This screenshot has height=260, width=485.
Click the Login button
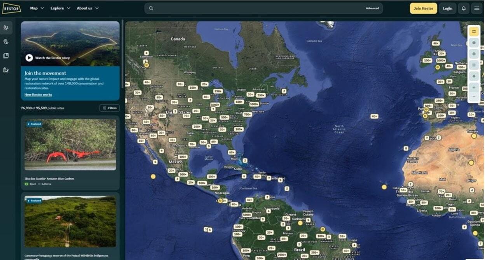coord(447,8)
